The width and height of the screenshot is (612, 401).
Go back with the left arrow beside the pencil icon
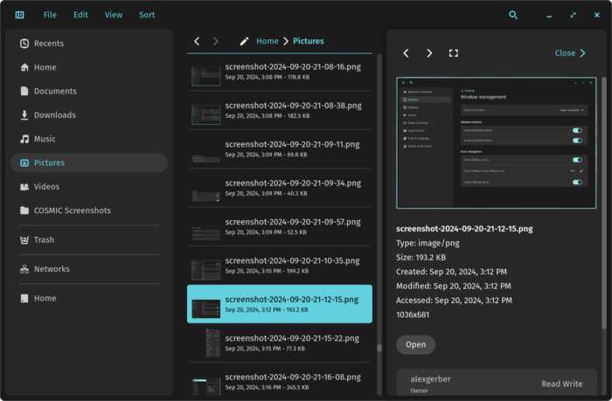(x=197, y=41)
